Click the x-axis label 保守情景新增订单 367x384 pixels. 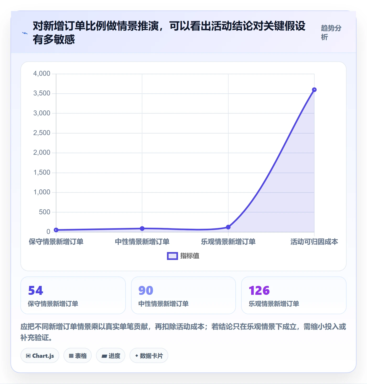tap(56, 242)
